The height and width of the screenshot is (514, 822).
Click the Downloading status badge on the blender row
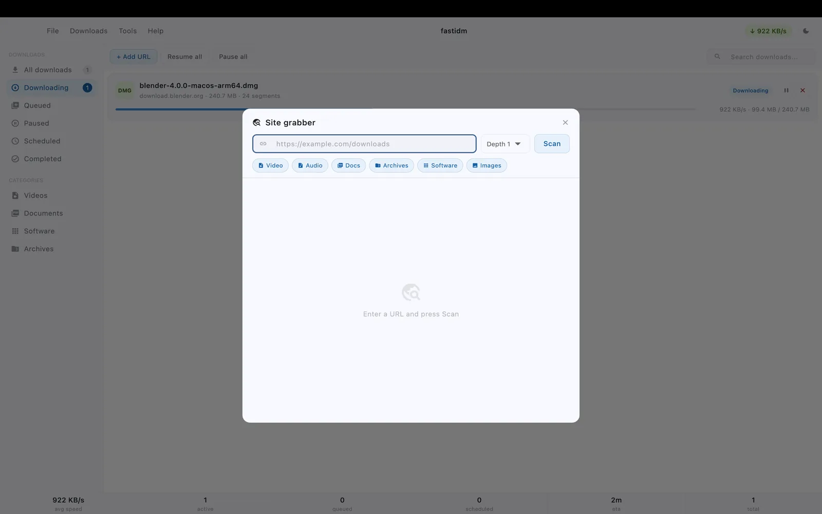coord(751,90)
